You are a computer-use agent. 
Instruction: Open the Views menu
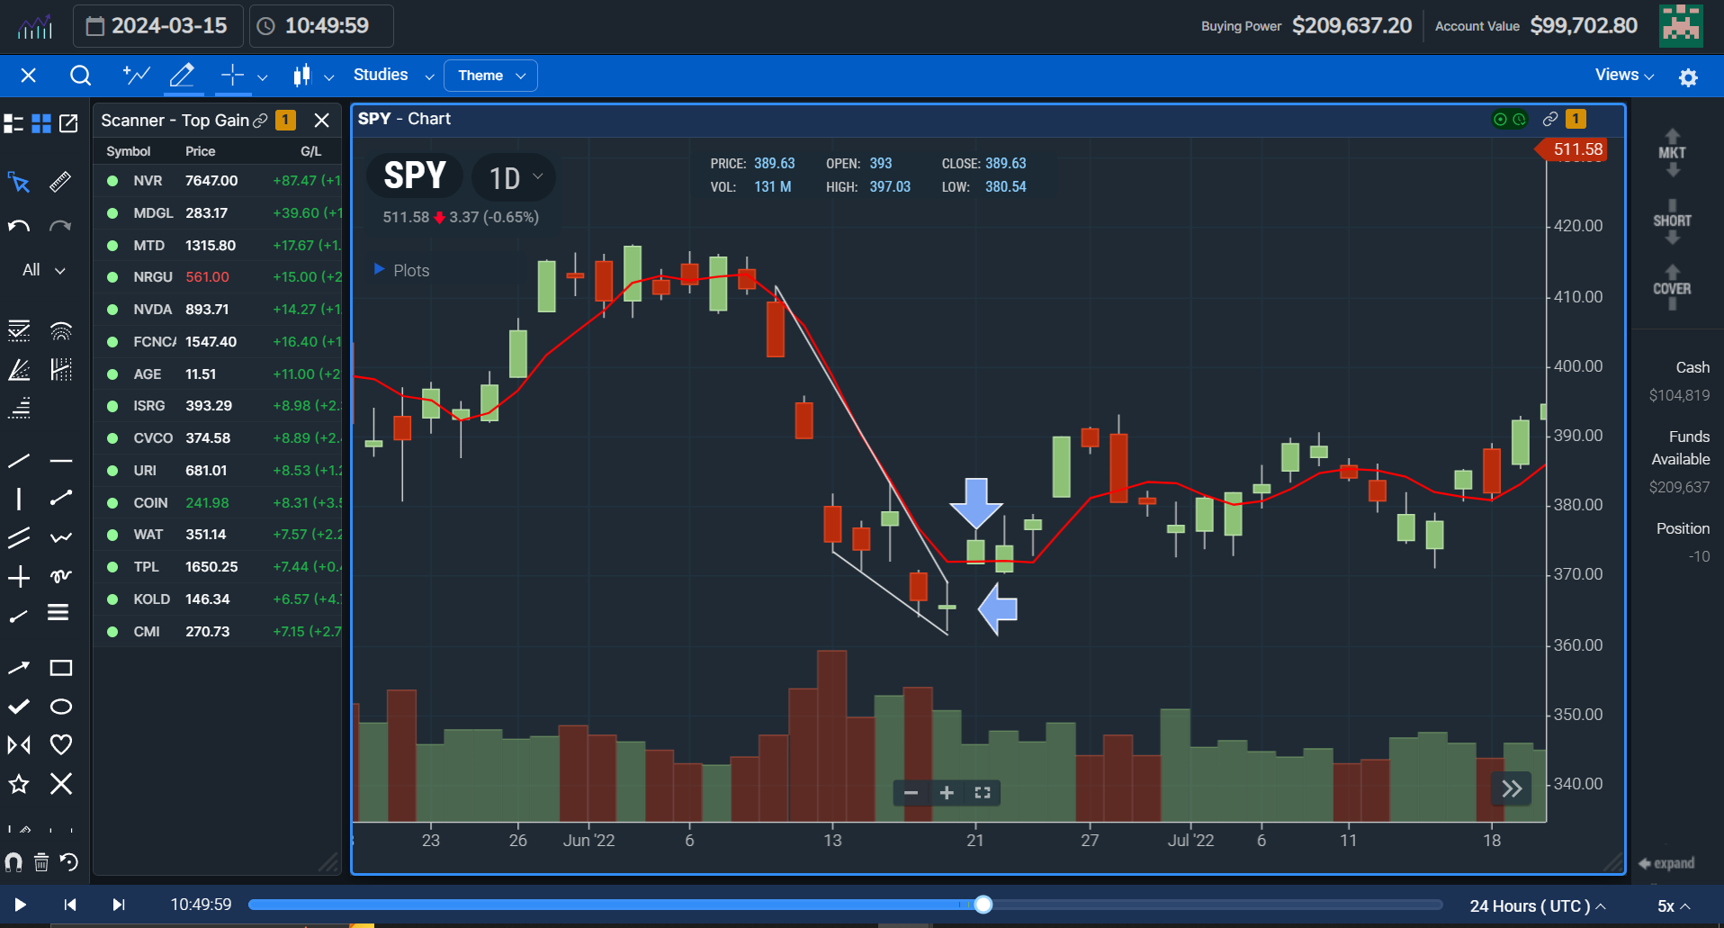(1623, 76)
